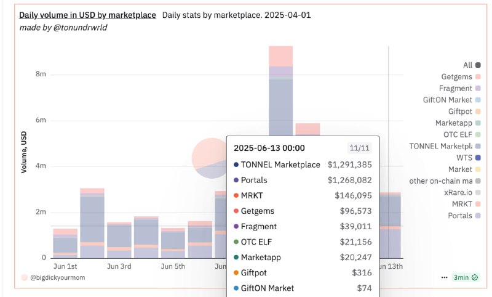Click the other on-chain legend swatch
Screen dimensions: 492x297
[x=478, y=181]
